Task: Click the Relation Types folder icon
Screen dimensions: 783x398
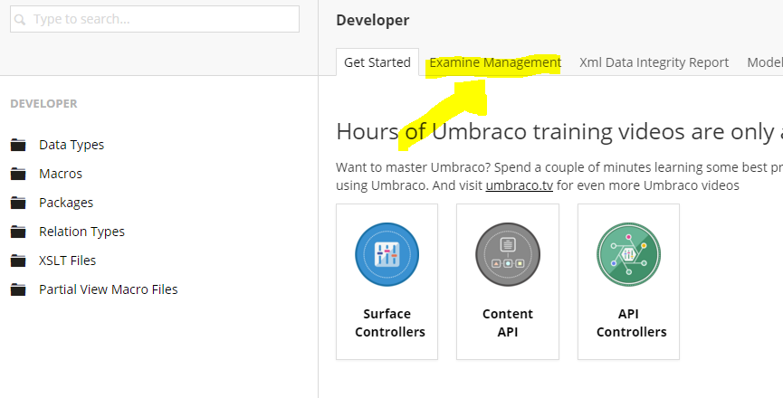Action: 18,232
